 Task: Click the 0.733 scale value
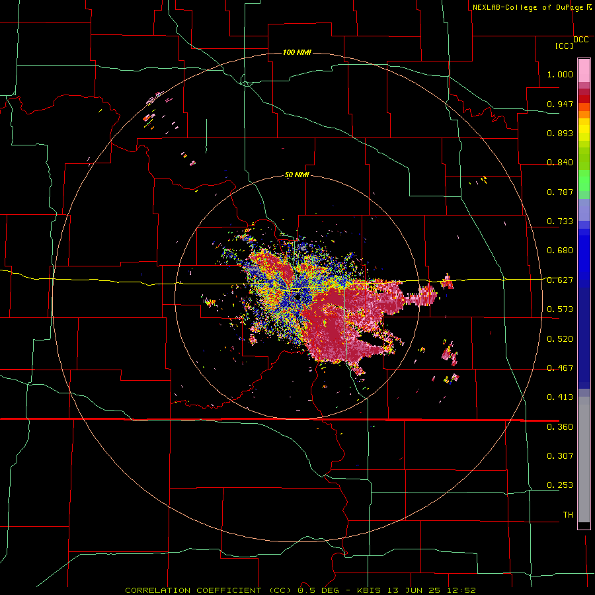coord(560,221)
